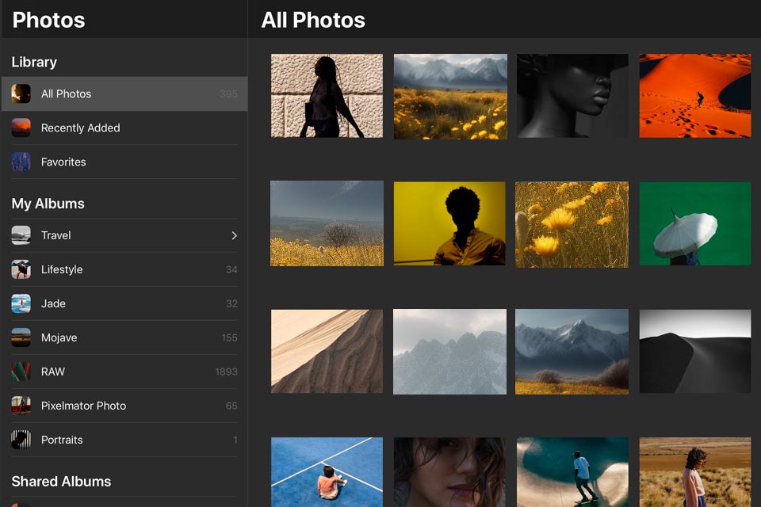Open the RAW album label
Screen dimensions: 761x507
point(53,372)
